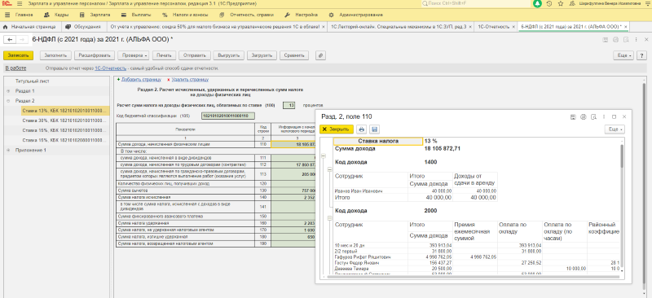Close the 6-НДФЛ 2021 tab
The height and width of the screenshot is (298, 652).
click(x=625, y=27)
